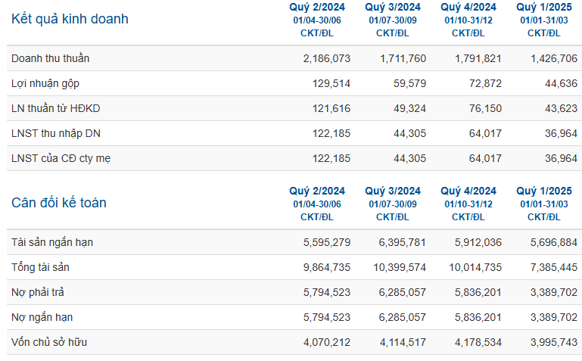Click the Vốn chủ sở hữu row label
This screenshot has height=361, width=582.
49,342
